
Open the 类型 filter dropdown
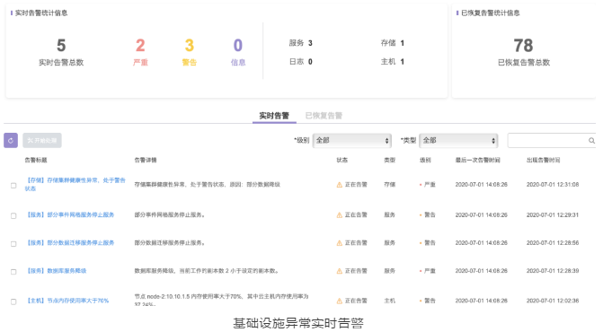coord(458,141)
